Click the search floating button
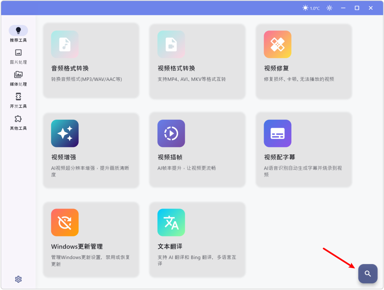Image resolution: width=384 pixels, height=290 pixels. click(368, 274)
